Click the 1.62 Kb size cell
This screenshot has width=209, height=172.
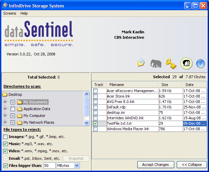(x=171, y=118)
